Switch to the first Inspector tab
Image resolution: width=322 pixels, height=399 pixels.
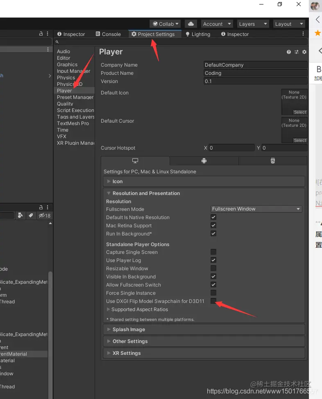71,34
